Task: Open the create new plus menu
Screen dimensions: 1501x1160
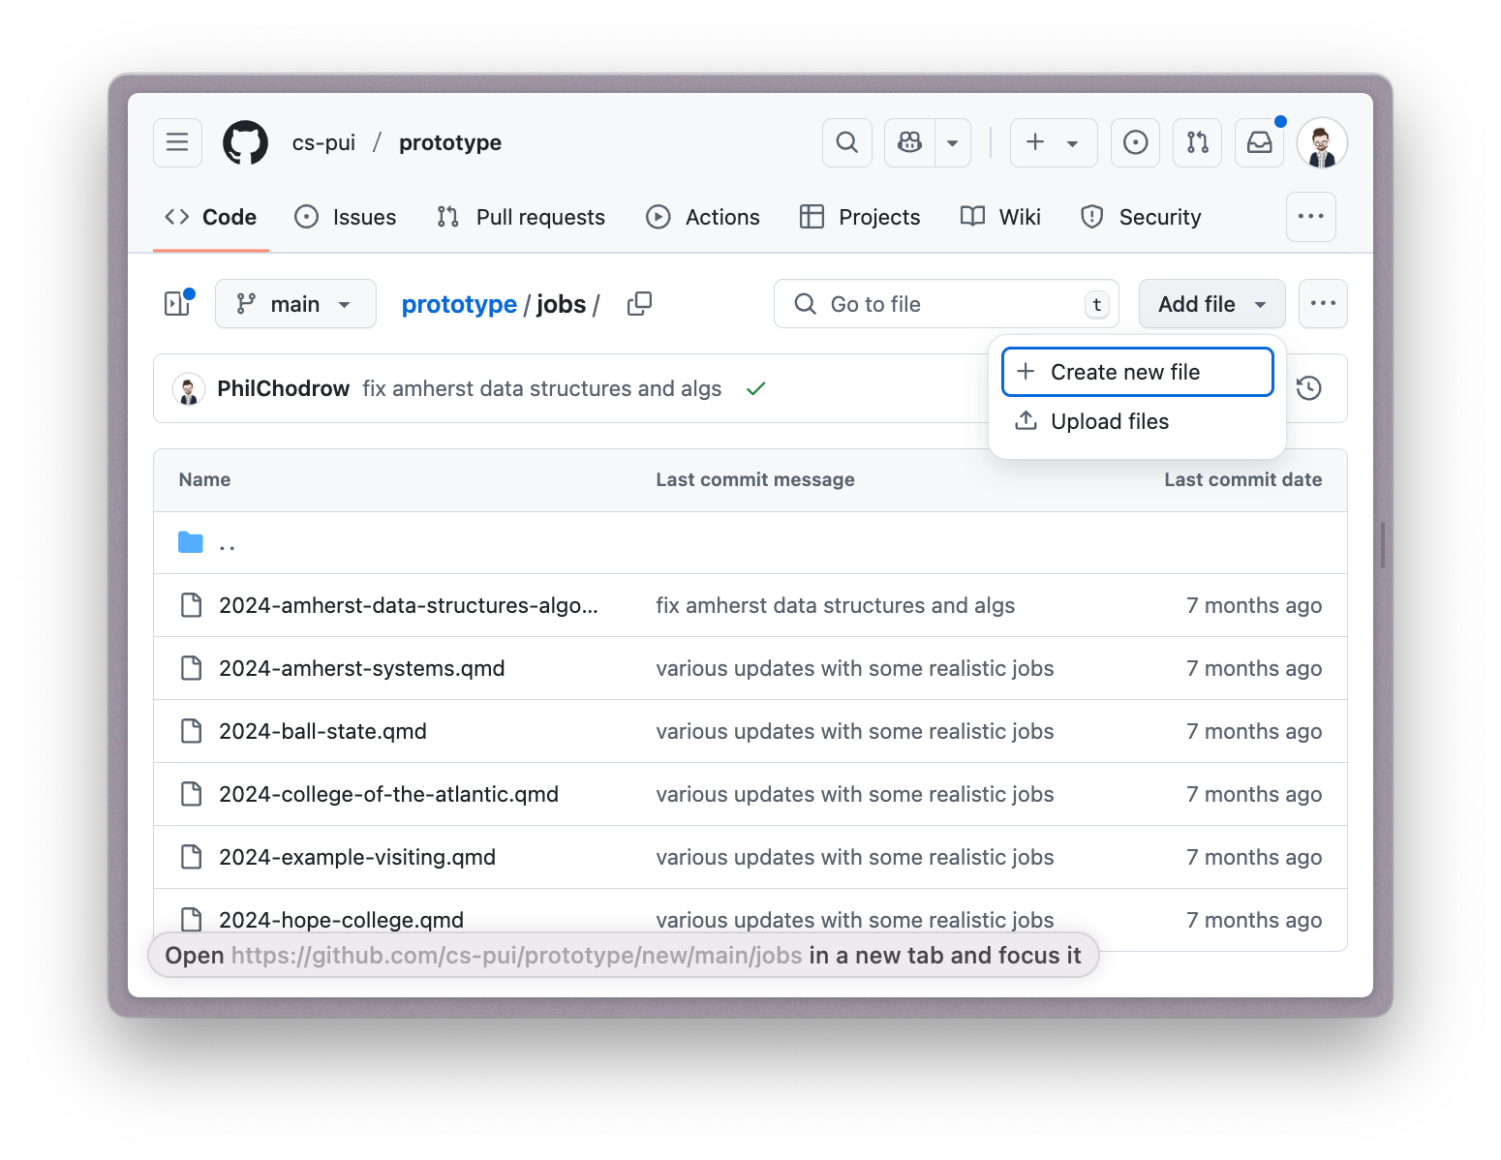Action: [1054, 142]
